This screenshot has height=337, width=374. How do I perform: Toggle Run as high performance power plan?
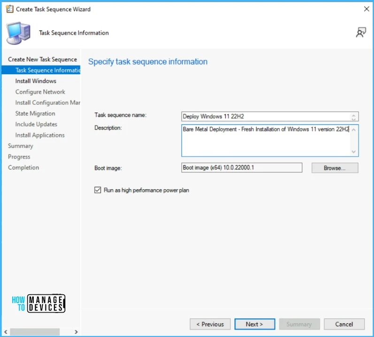pyautogui.click(x=98, y=190)
